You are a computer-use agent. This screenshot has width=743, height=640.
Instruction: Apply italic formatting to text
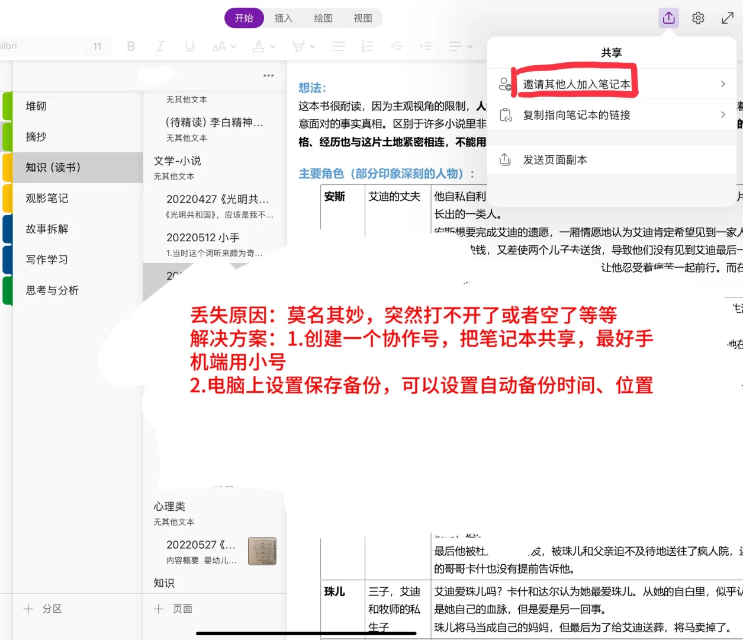[x=160, y=46]
